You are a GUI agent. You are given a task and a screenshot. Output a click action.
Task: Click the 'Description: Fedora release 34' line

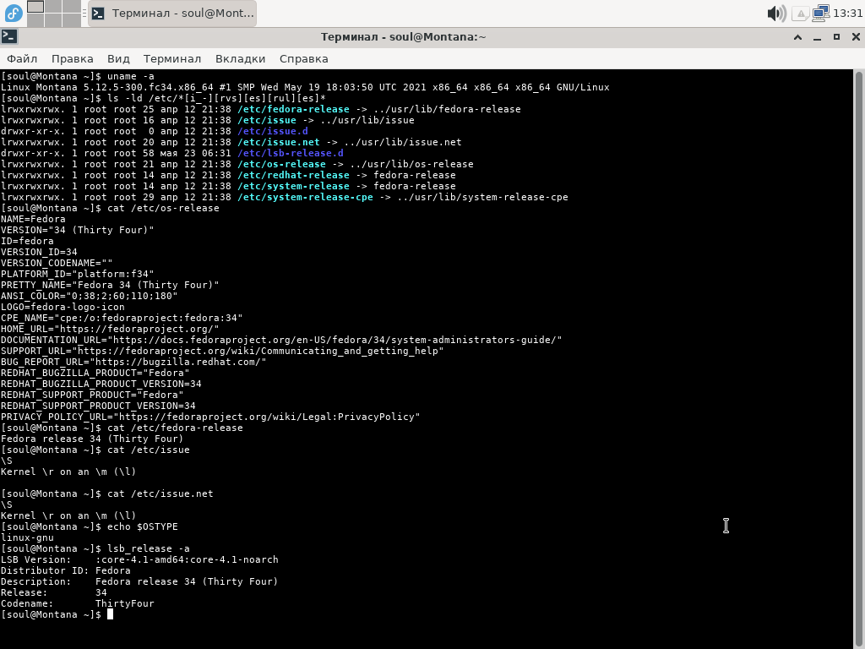[x=139, y=581]
